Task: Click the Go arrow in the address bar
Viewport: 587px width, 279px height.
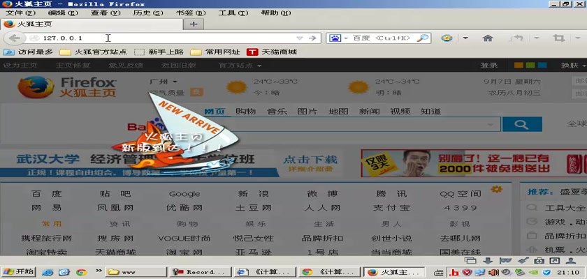Action: click(x=312, y=38)
